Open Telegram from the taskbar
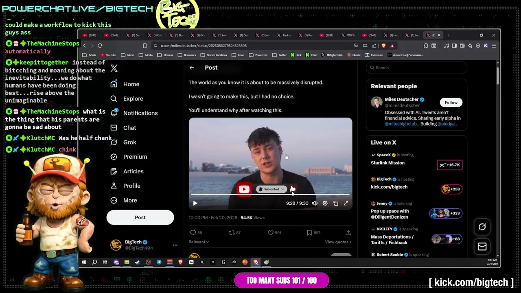521x293 pixels. click(x=159, y=262)
